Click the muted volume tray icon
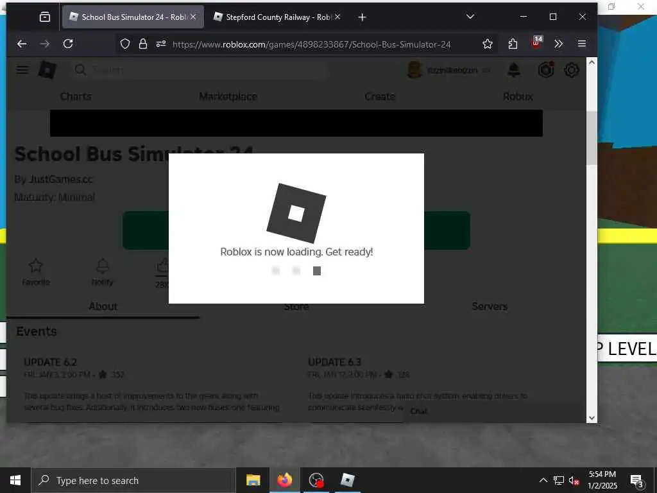Viewport: 657px width, 493px height. click(574, 480)
